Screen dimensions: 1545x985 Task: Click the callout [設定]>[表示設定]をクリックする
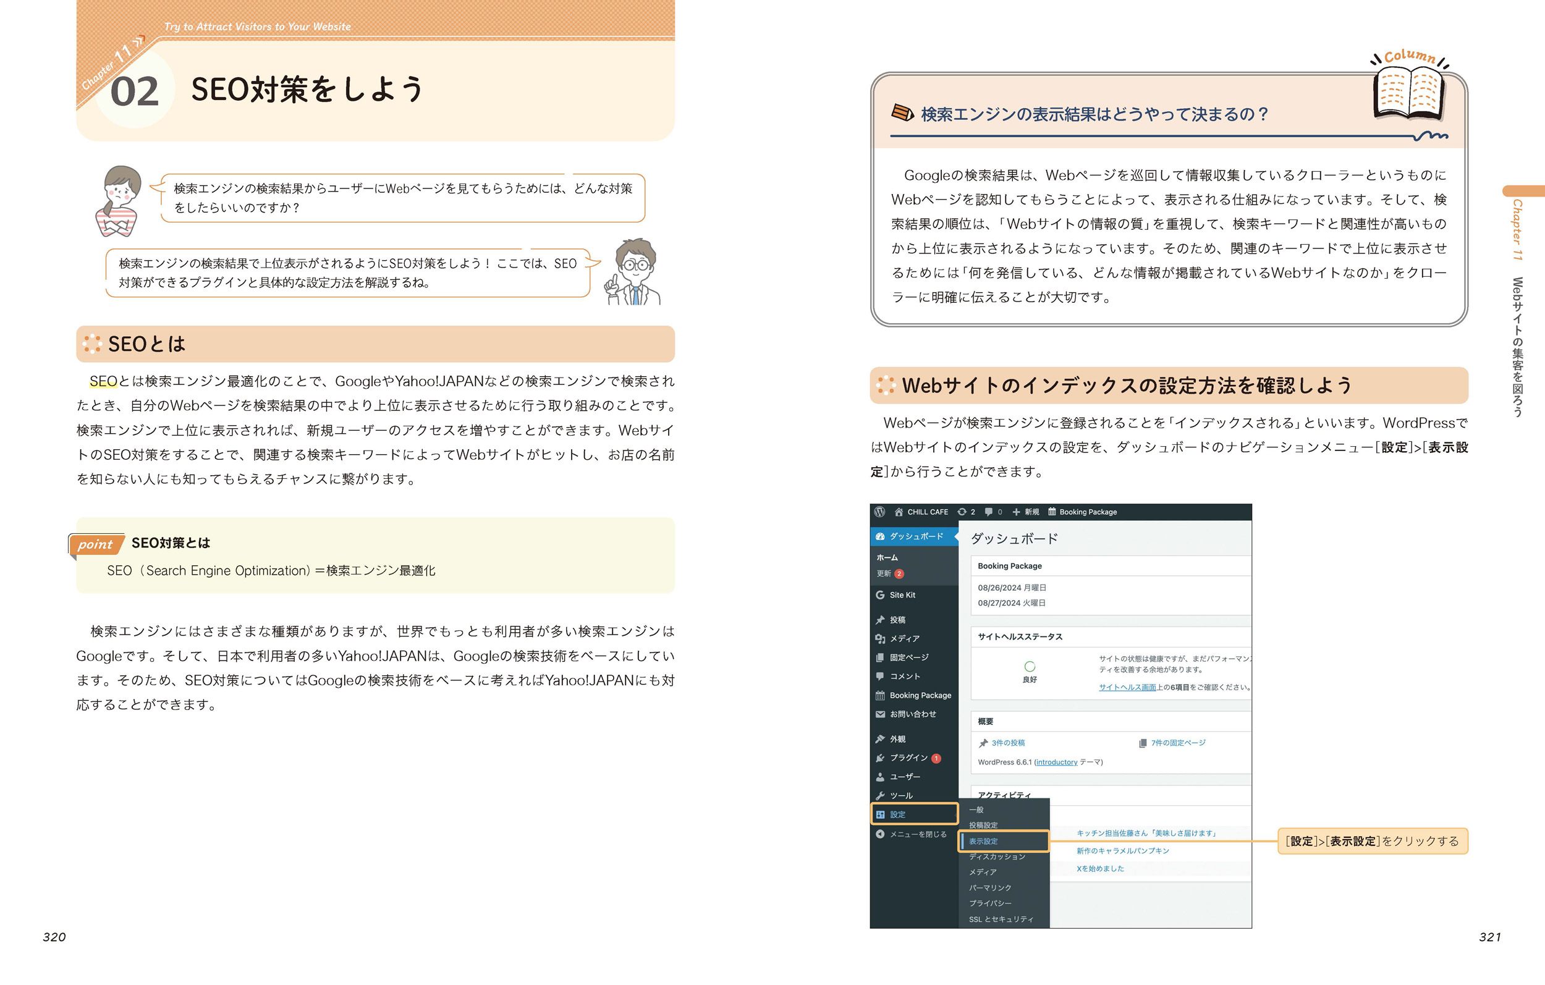point(1373,840)
